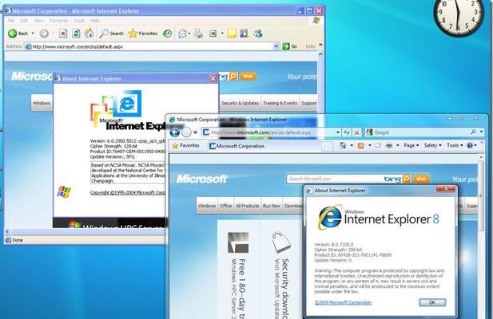The width and height of the screenshot is (493, 319).
Task: Open the Edit menu in IE6
Action: pyautogui.click(x=24, y=21)
